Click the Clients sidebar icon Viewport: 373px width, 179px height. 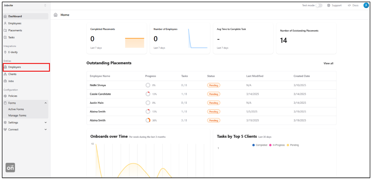pos(5,74)
